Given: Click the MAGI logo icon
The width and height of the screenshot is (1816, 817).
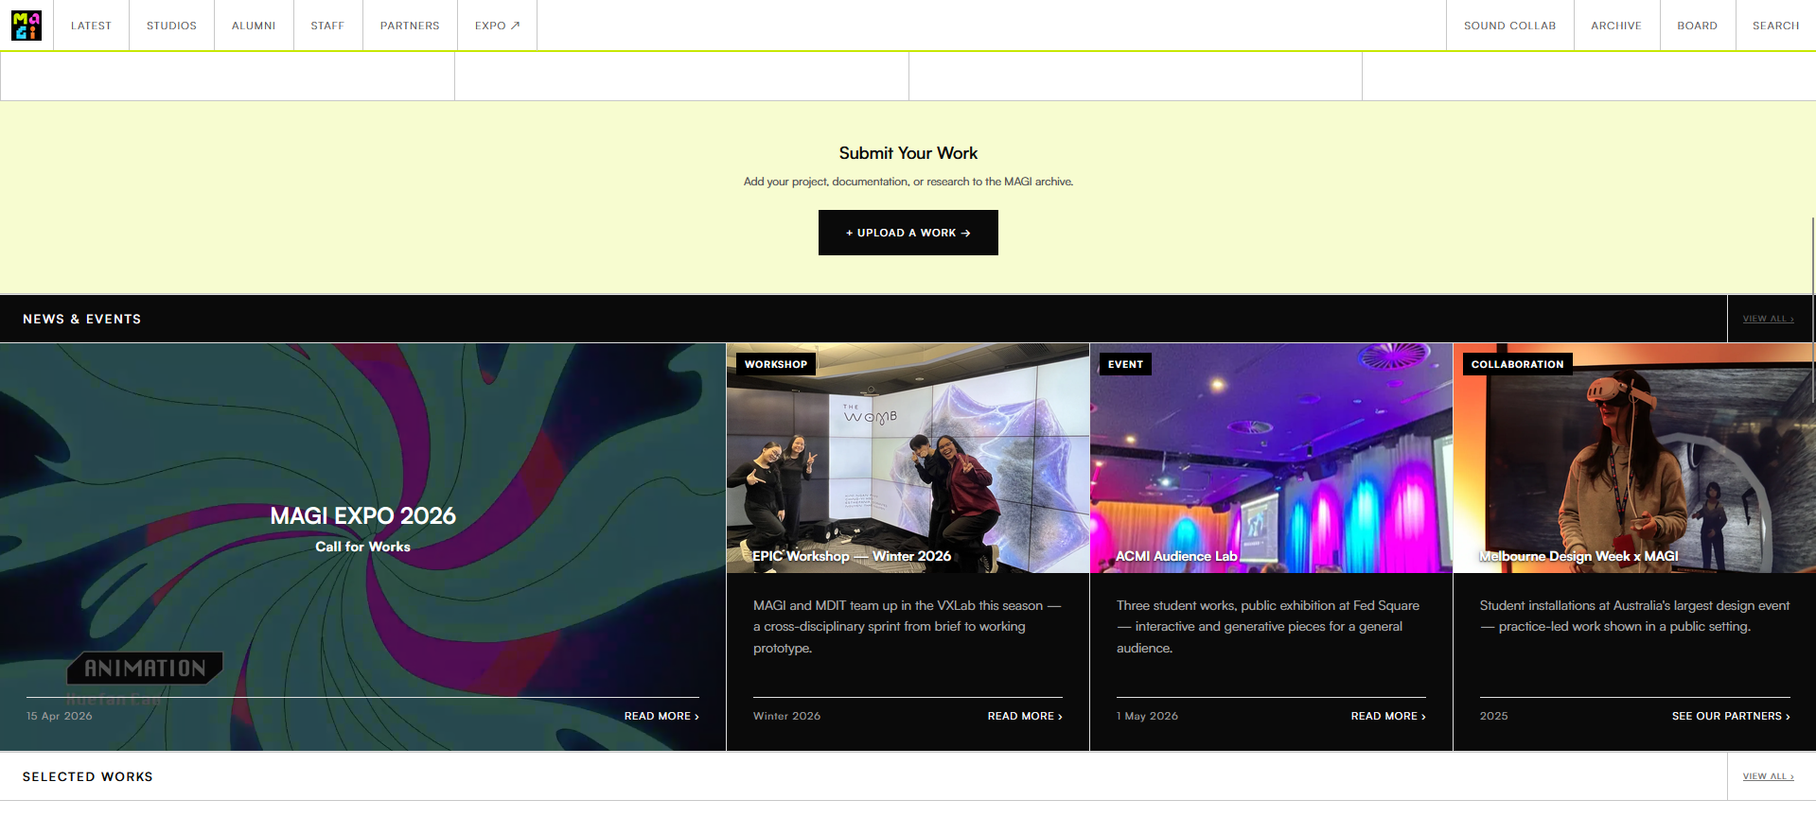Looking at the screenshot, I should point(26,26).
